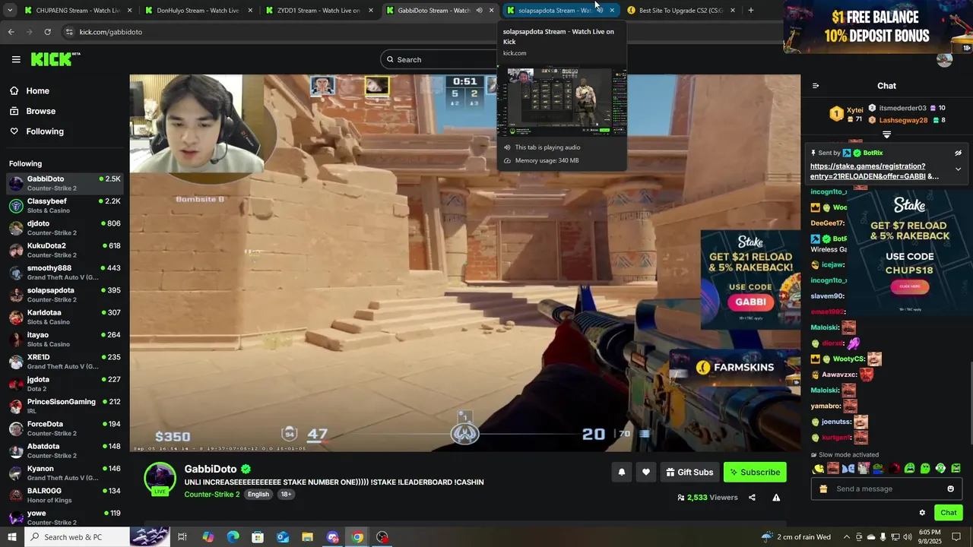973x547 pixels.
Task: Collapse the chat panel
Action: click(x=816, y=86)
